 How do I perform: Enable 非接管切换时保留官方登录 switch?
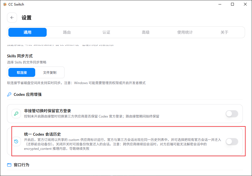232,114
